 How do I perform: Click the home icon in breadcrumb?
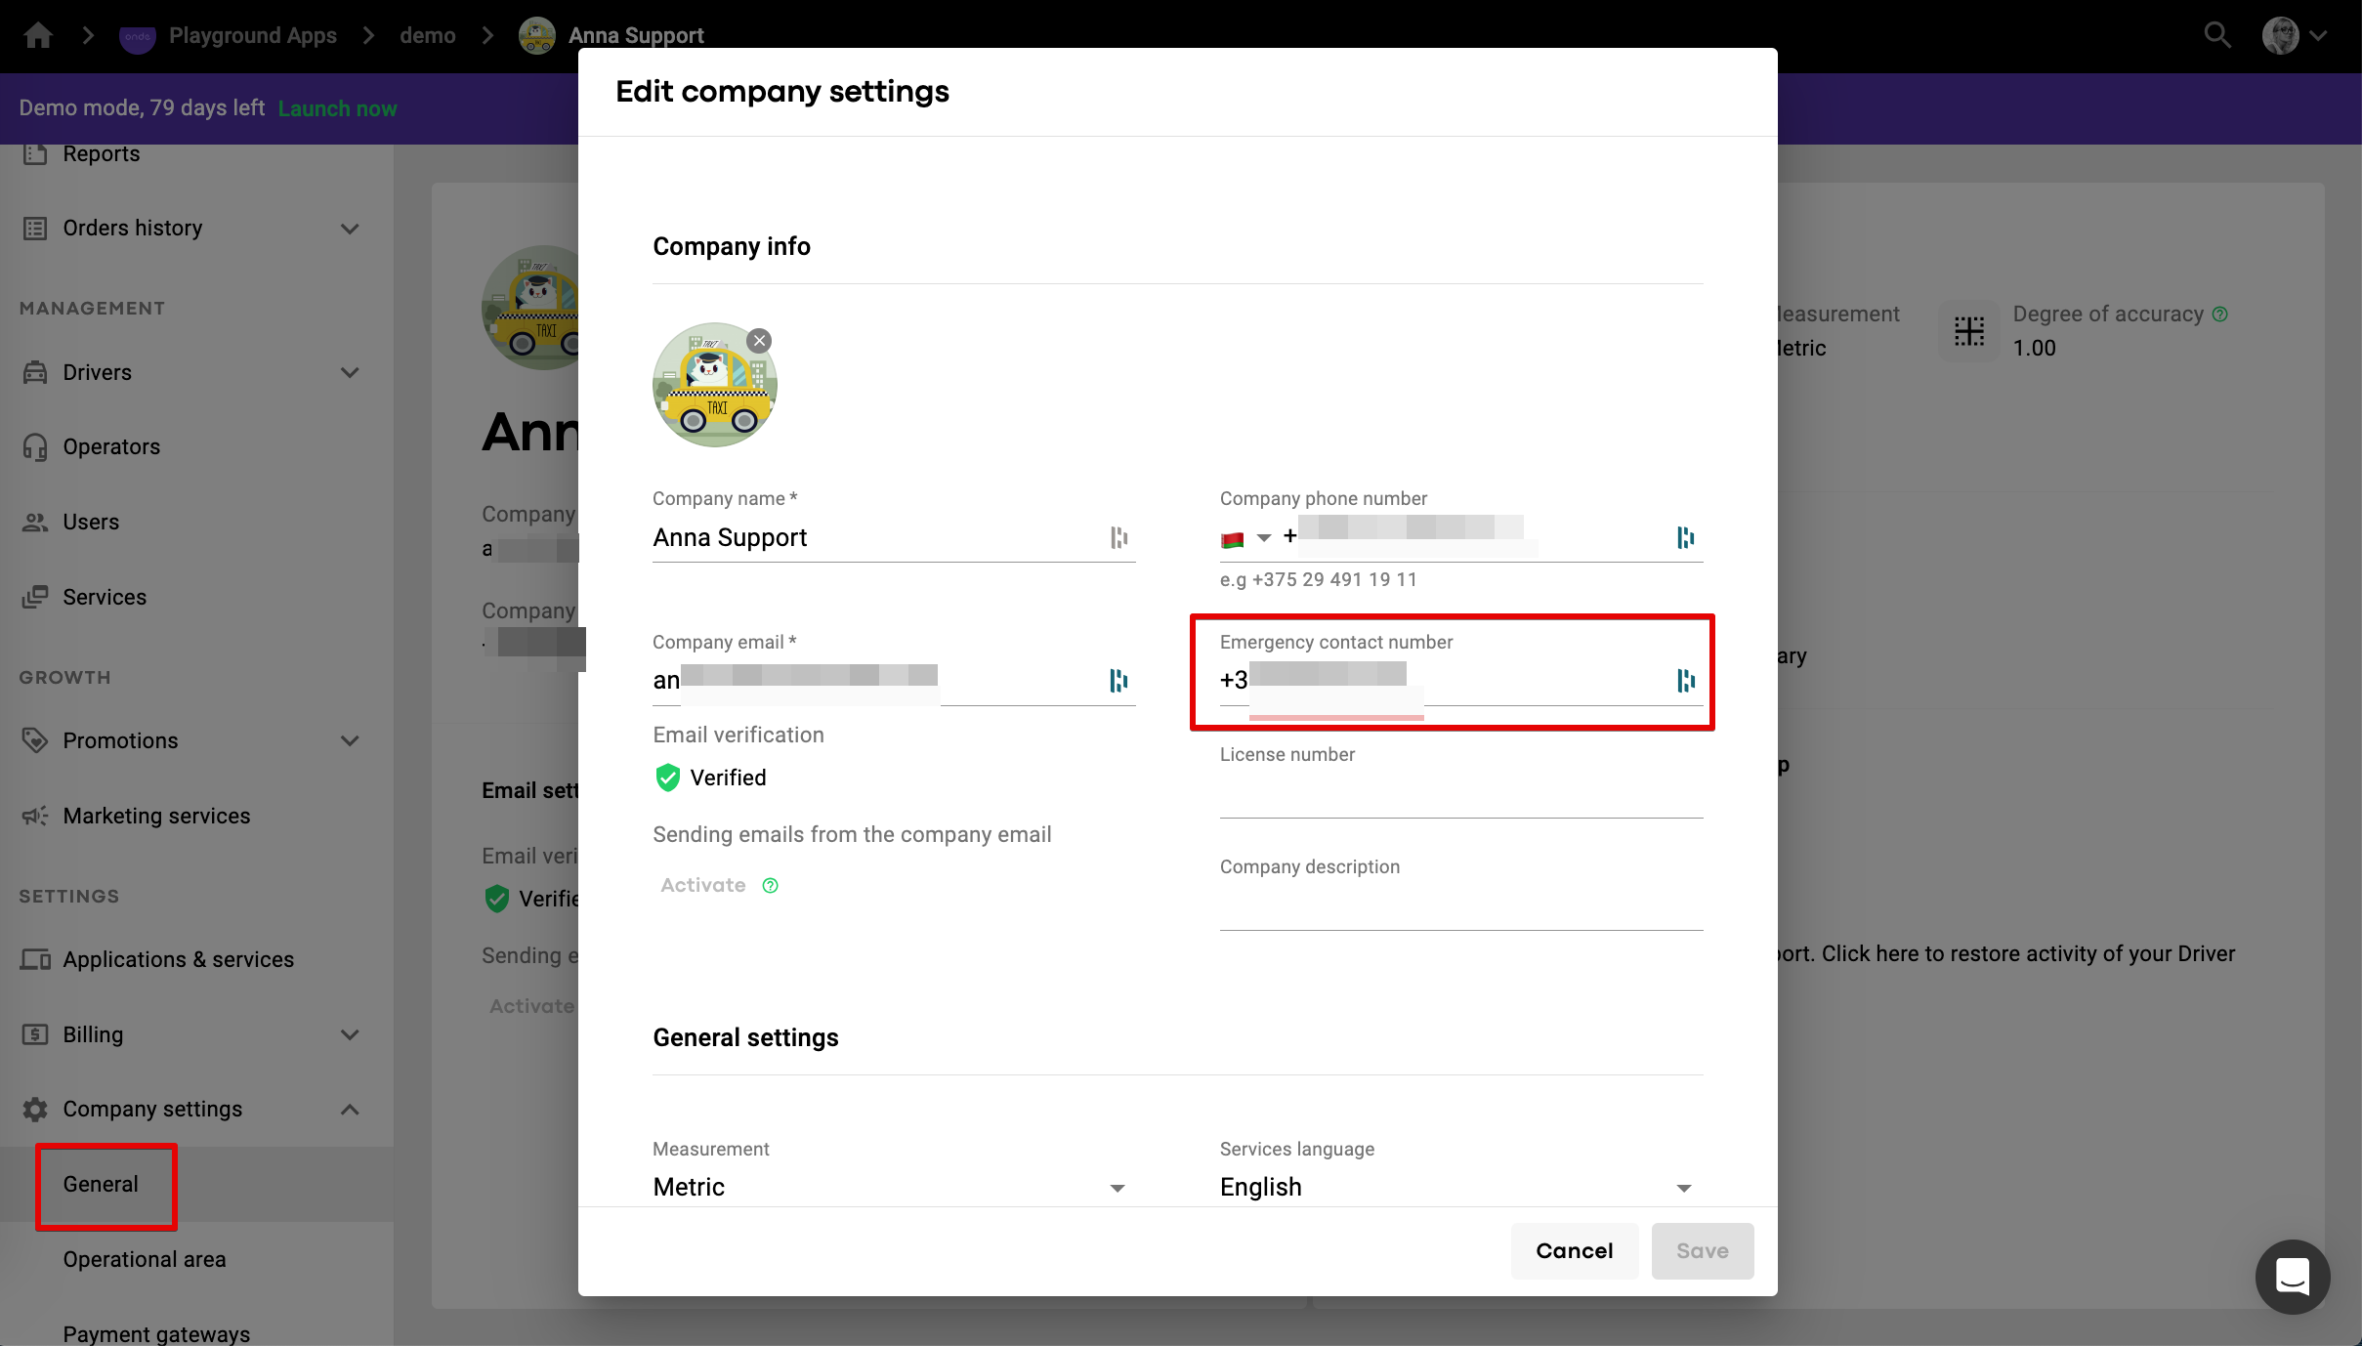tap(38, 35)
